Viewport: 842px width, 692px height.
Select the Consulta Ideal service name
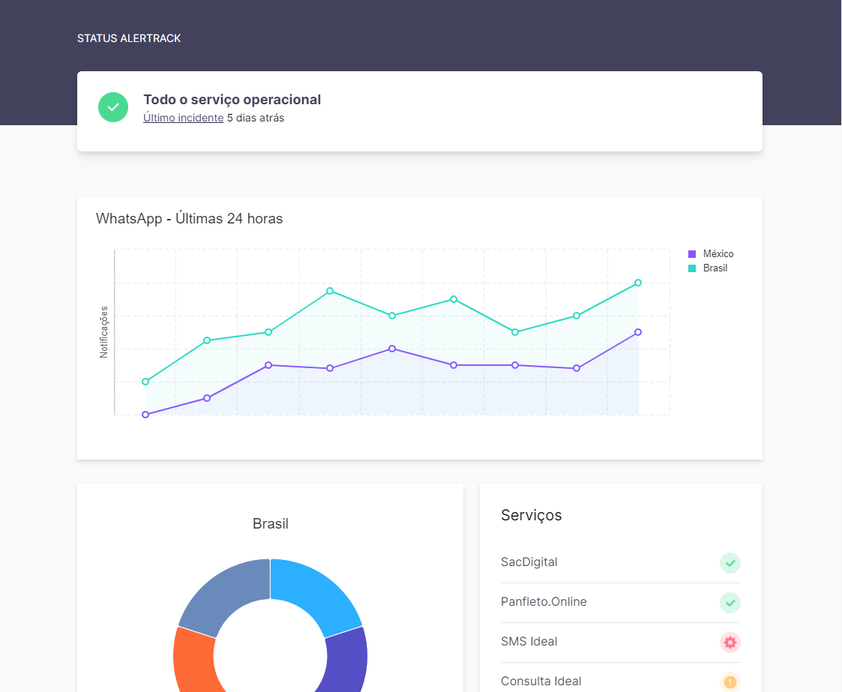pos(541,682)
